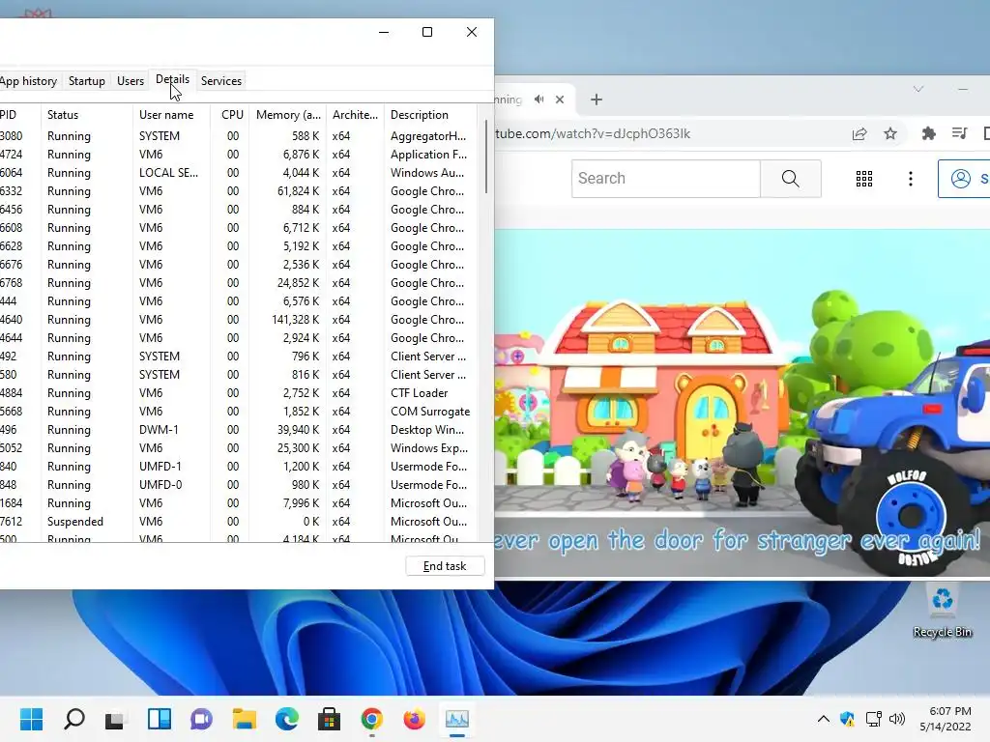Sort by User name column
The width and height of the screenshot is (990, 742).
171,115
